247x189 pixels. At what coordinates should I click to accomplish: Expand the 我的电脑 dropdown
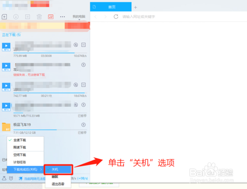79,17
